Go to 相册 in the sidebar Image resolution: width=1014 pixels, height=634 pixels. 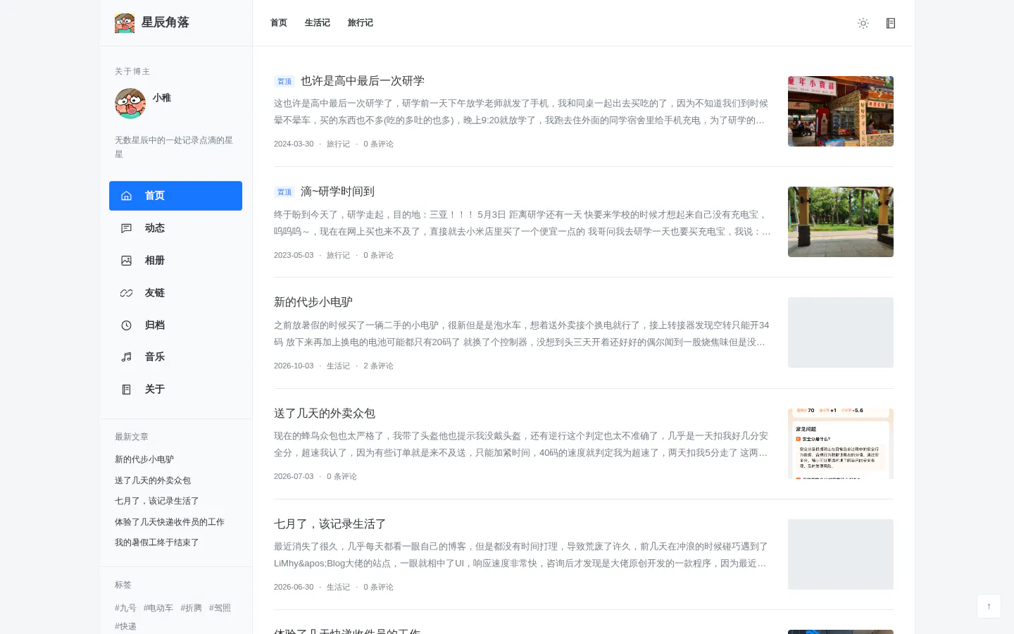click(175, 261)
